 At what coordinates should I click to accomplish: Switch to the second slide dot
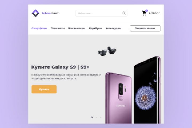pyautogui.click(x=96, y=117)
